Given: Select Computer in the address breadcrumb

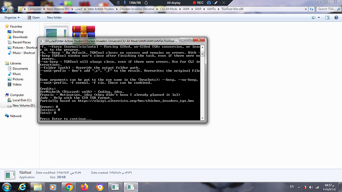Looking at the screenshot, I should click(x=35, y=9).
